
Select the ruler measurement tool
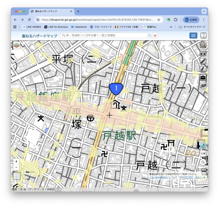pos(203,61)
